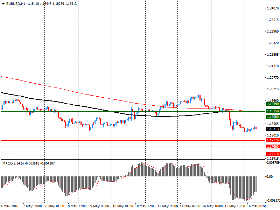
Task: Click the 1.20770 price scale value
Action: [x=273, y=77]
